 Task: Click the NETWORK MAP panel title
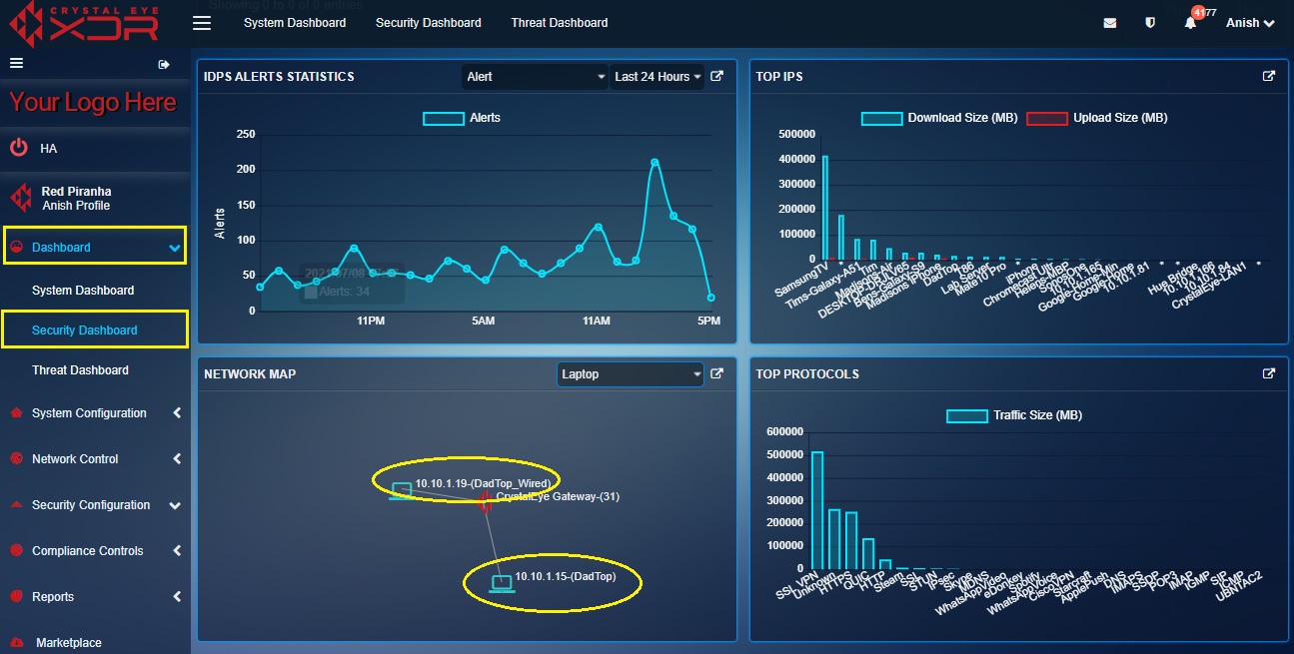coord(250,374)
